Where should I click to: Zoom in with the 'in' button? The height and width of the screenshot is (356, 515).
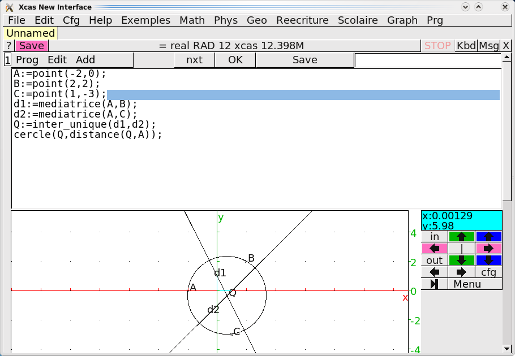click(434, 236)
